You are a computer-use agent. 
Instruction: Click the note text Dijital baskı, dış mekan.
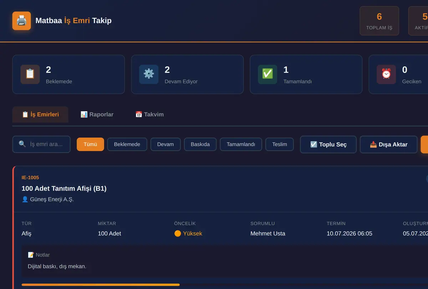click(57, 266)
